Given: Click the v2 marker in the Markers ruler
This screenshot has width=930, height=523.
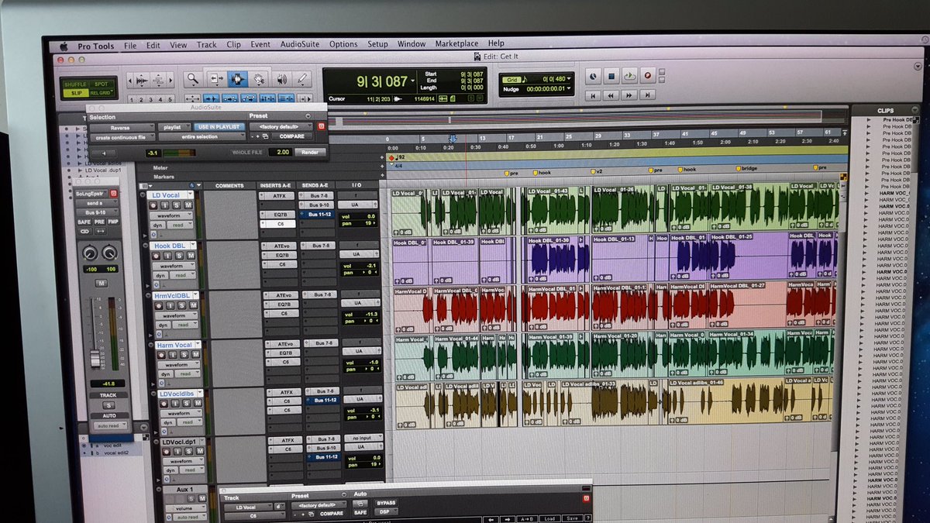Looking at the screenshot, I should coord(594,171).
